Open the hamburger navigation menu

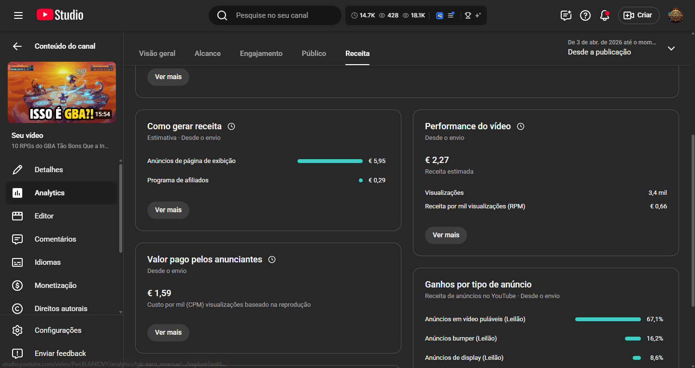18,15
